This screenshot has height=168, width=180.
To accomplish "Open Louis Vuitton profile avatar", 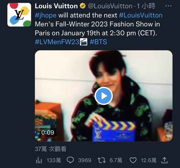I will click(19, 15).
